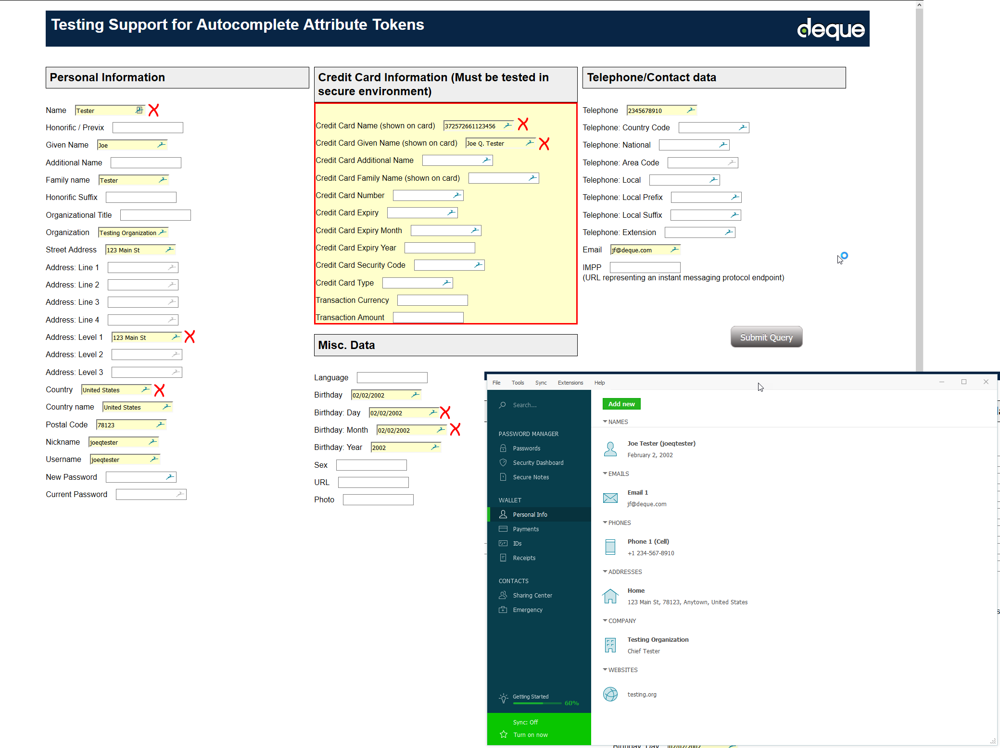Click Passwords lock icon in sidebar
The image size is (1000, 748).
point(503,448)
